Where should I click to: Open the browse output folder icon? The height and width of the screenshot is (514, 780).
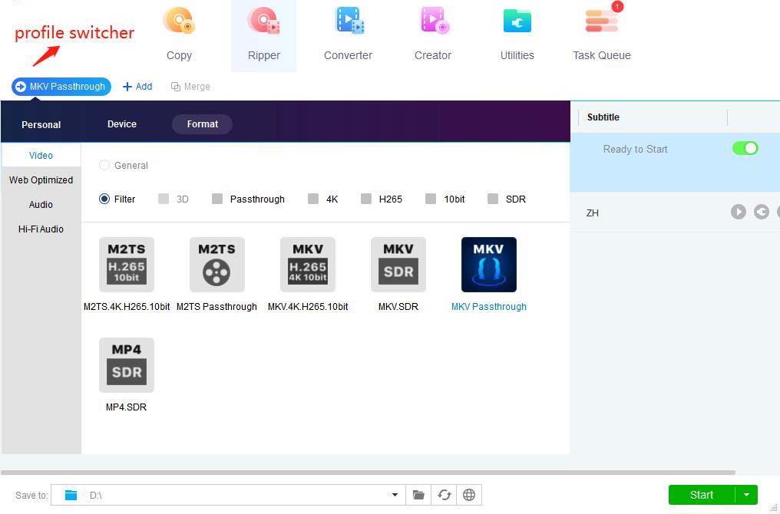[418, 495]
